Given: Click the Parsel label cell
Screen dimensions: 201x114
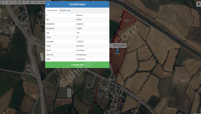Looking at the screenshot, I should [60, 37].
